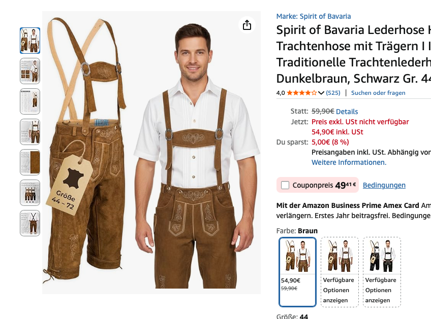Click the share icon on product image
This screenshot has width=431, height=319.
coord(247,25)
